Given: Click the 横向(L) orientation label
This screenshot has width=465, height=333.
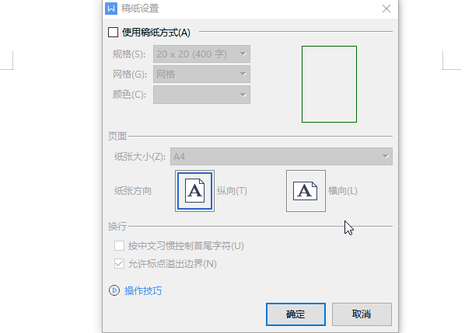Looking at the screenshot, I should [343, 191].
